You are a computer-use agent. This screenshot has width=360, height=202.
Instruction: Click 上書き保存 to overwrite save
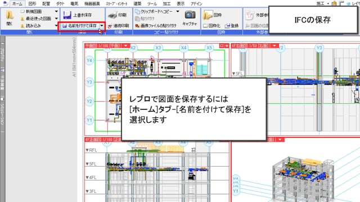pyautogui.click(x=78, y=15)
